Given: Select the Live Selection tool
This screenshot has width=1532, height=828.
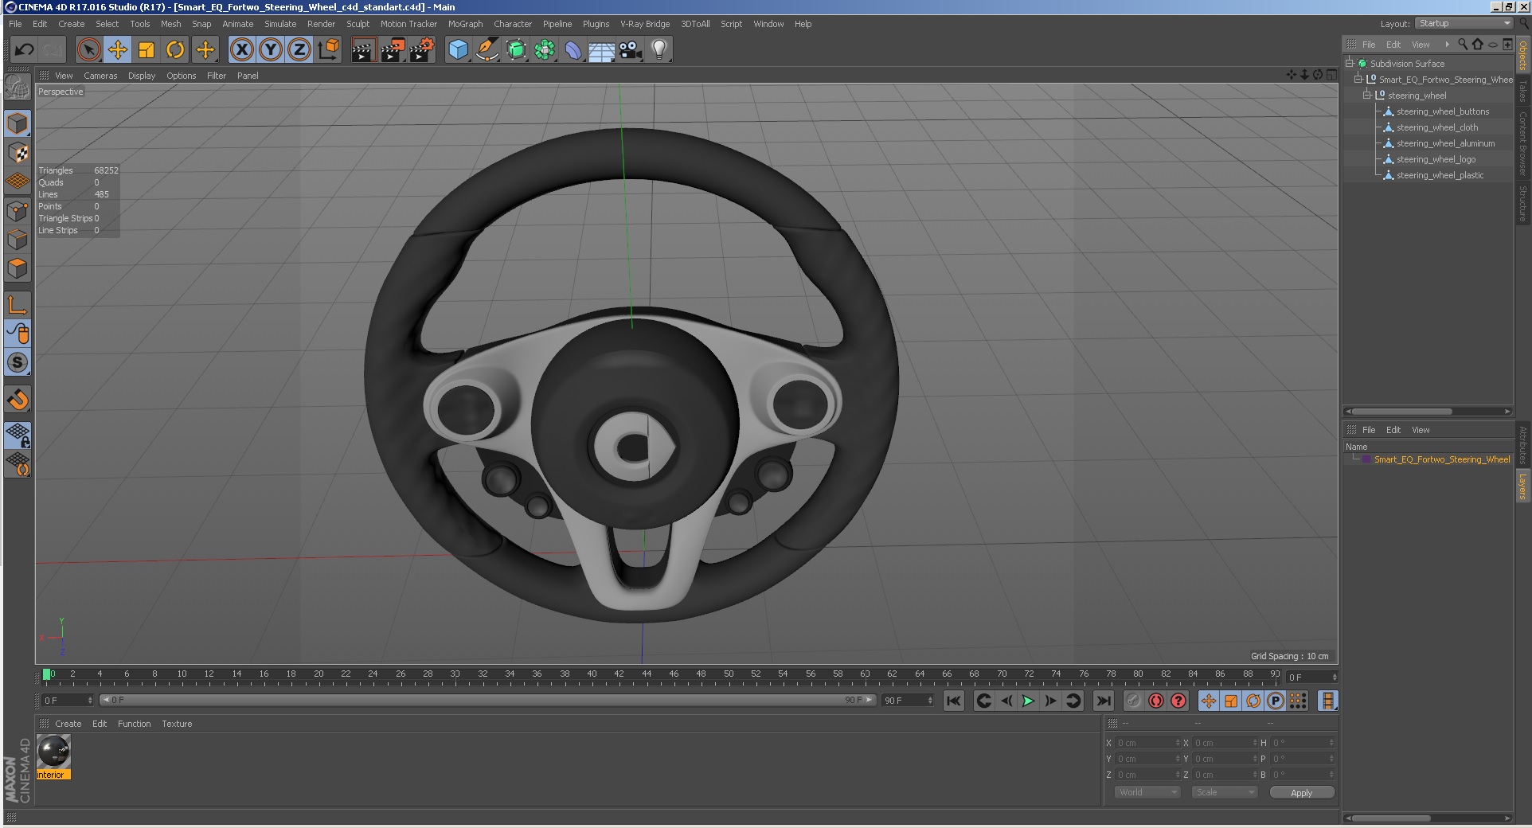Looking at the screenshot, I should [89, 49].
